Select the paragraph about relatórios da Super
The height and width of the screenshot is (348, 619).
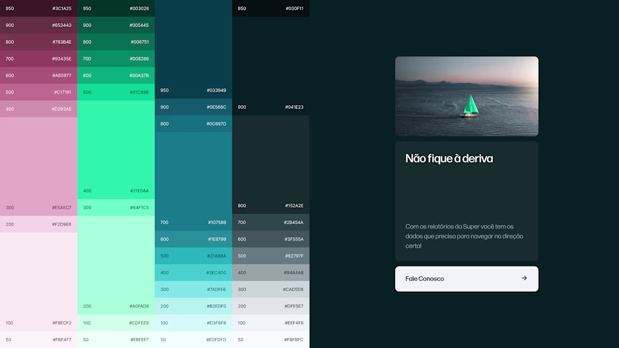point(464,236)
